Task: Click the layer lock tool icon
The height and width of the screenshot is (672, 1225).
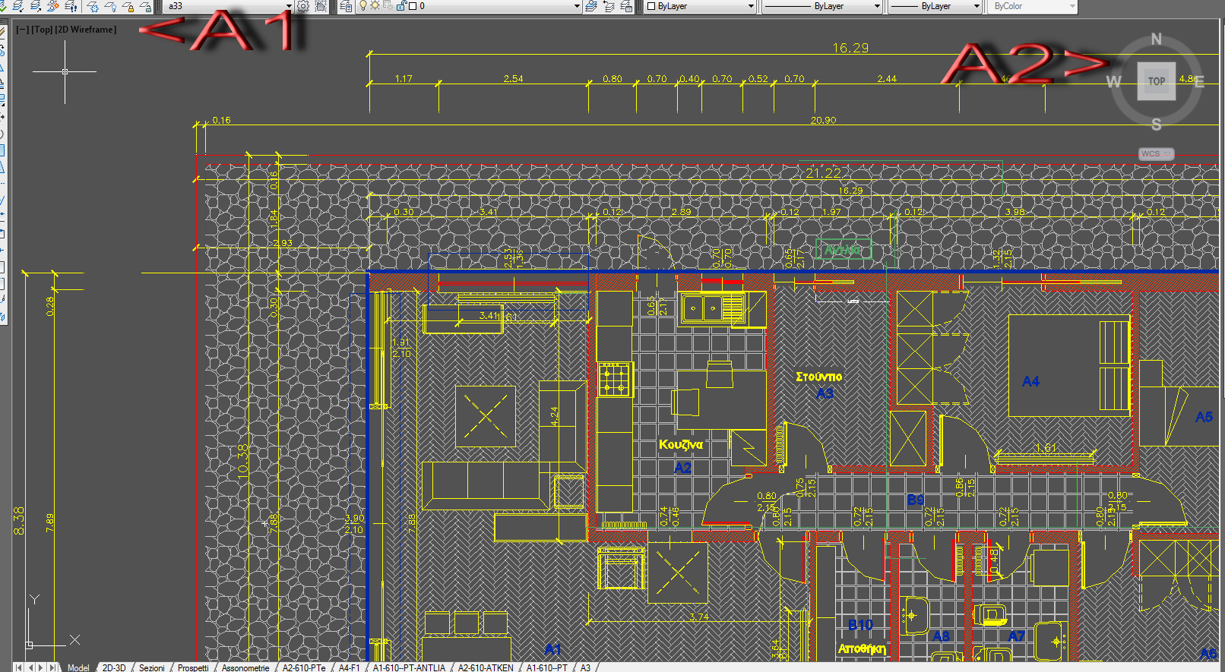Action: [x=128, y=6]
